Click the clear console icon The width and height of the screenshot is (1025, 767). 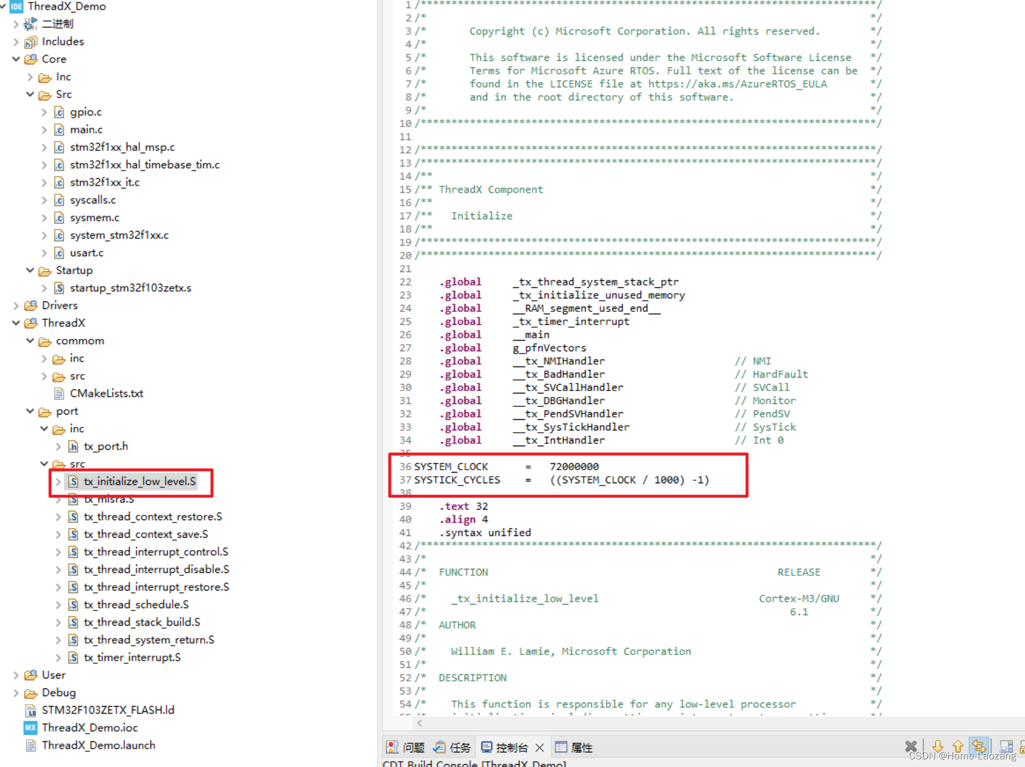pos(911,746)
